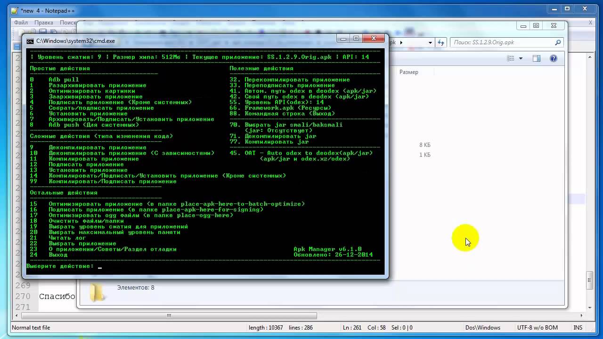
Task: Open Explorer's help via question mark icon
Action: pyautogui.click(x=554, y=58)
